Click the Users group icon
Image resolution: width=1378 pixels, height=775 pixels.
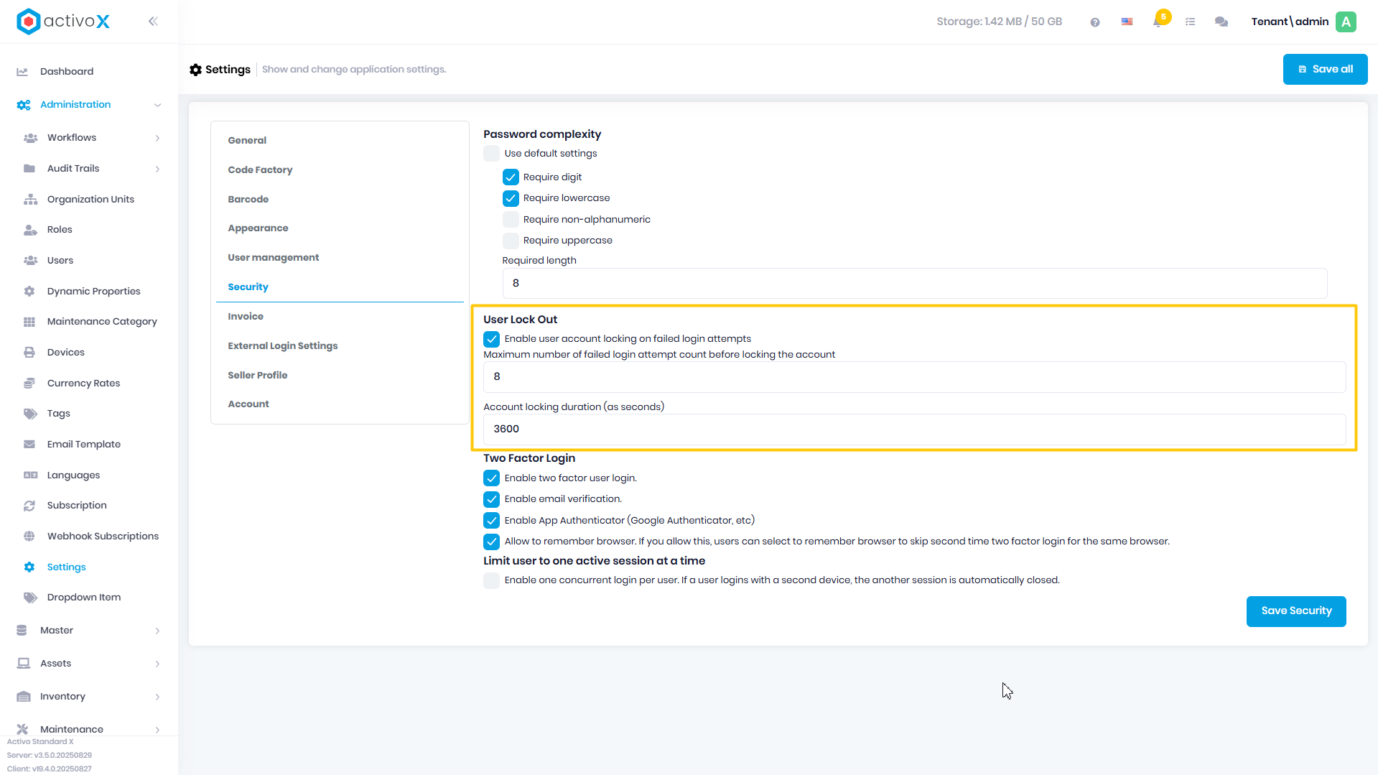(30, 261)
